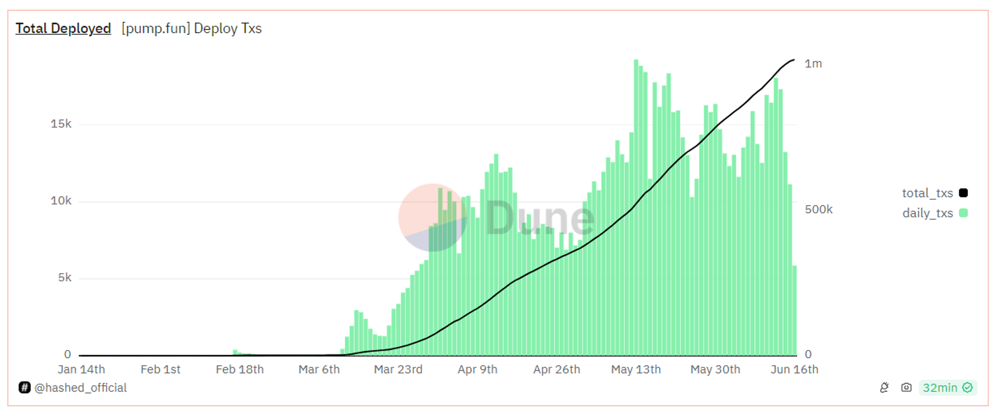Click the black total_txs legend swatch
The width and height of the screenshot is (994, 413).
coord(963,193)
